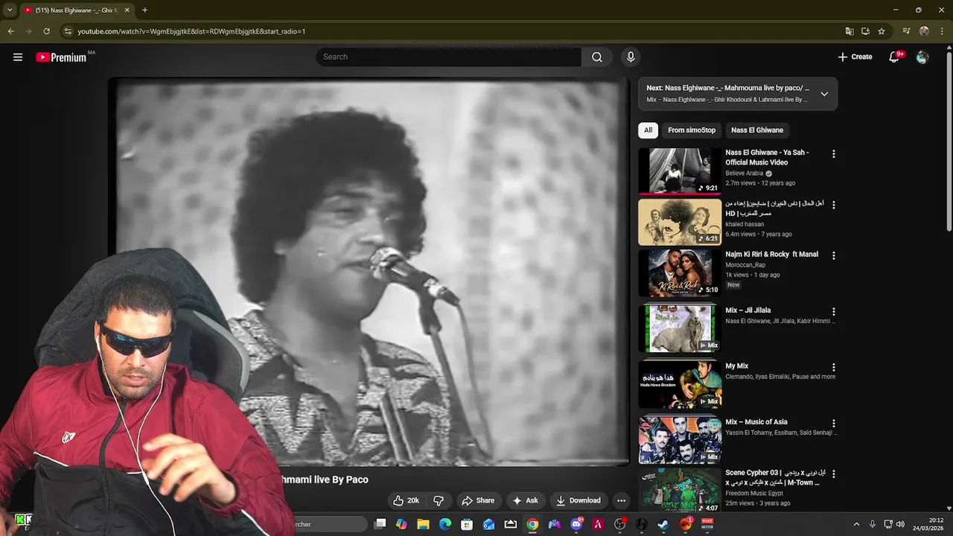
Task: Open the My Mix playlist title
Action: [x=736, y=366]
